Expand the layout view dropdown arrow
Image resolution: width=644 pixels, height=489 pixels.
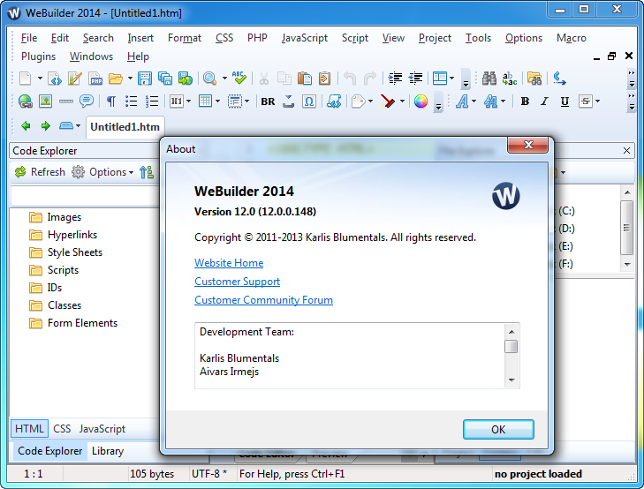click(x=451, y=78)
